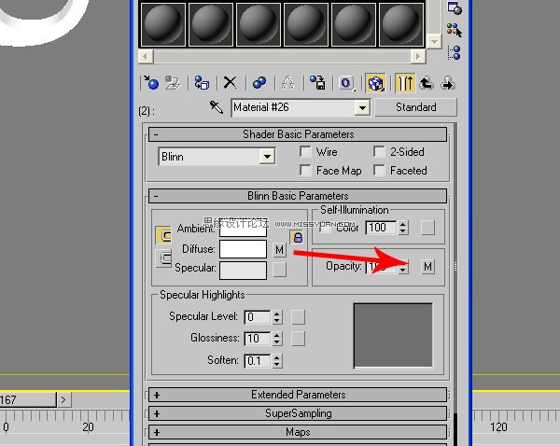560x446 pixels.
Task: Click Put Material to Scene icon
Action: [173, 83]
